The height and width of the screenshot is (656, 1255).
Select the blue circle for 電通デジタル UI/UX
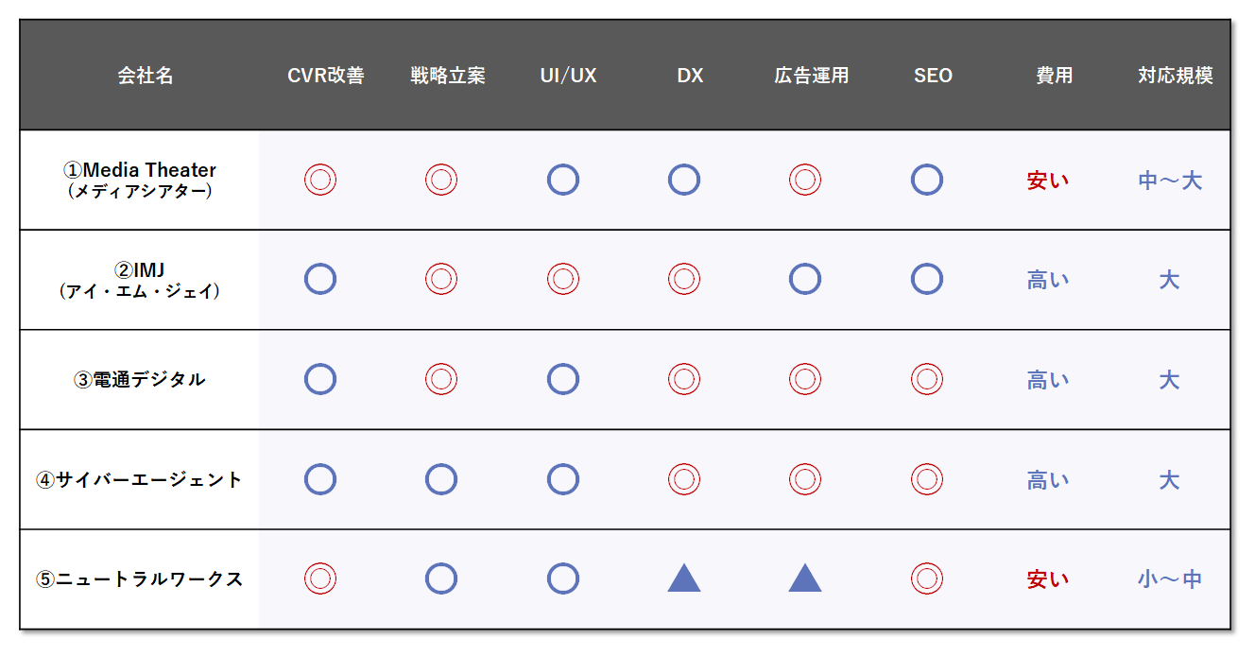tap(563, 379)
